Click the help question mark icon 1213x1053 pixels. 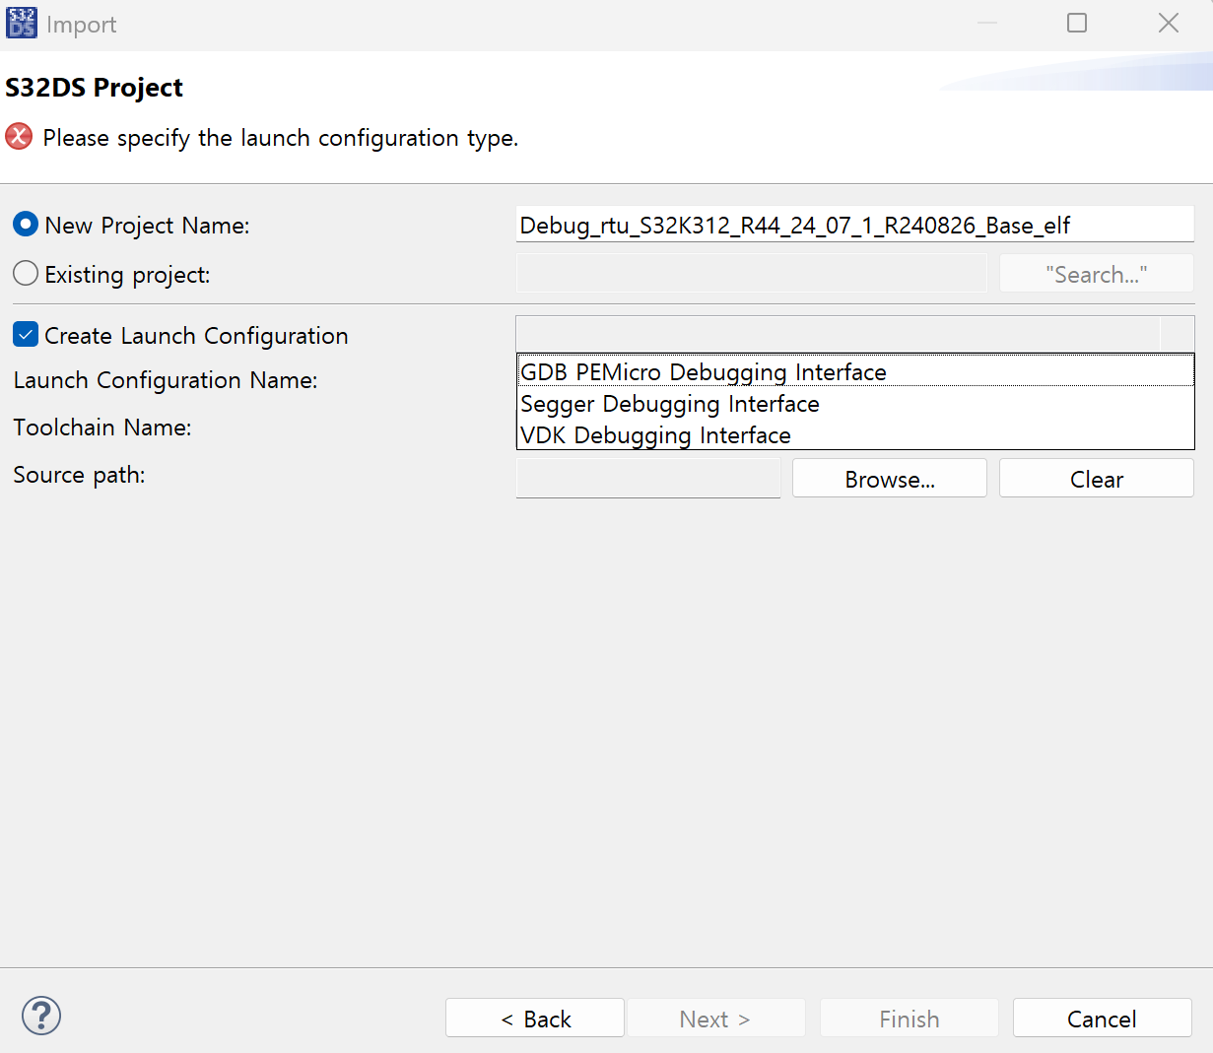coord(41,1016)
